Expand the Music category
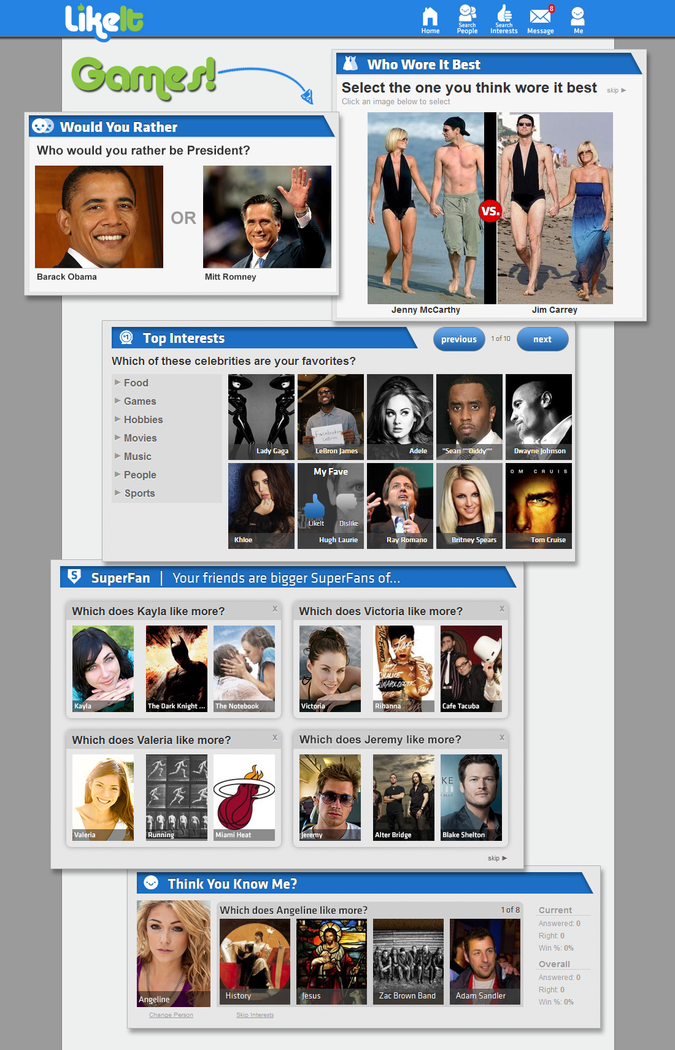This screenshot has width=675, height=1050. click(x=133, y=456)
